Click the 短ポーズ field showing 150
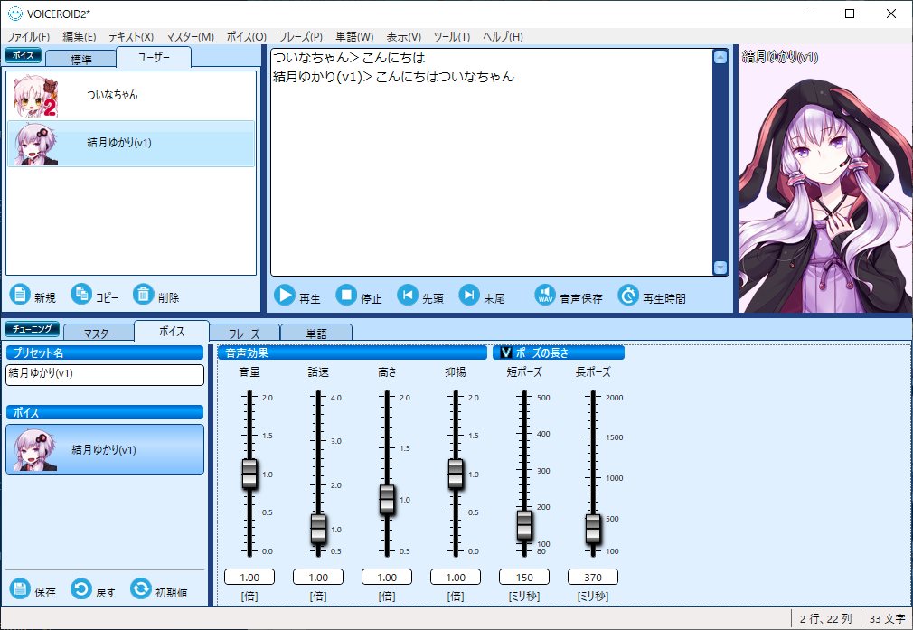The width and height of the screenshot is (913, 630). 524,577
